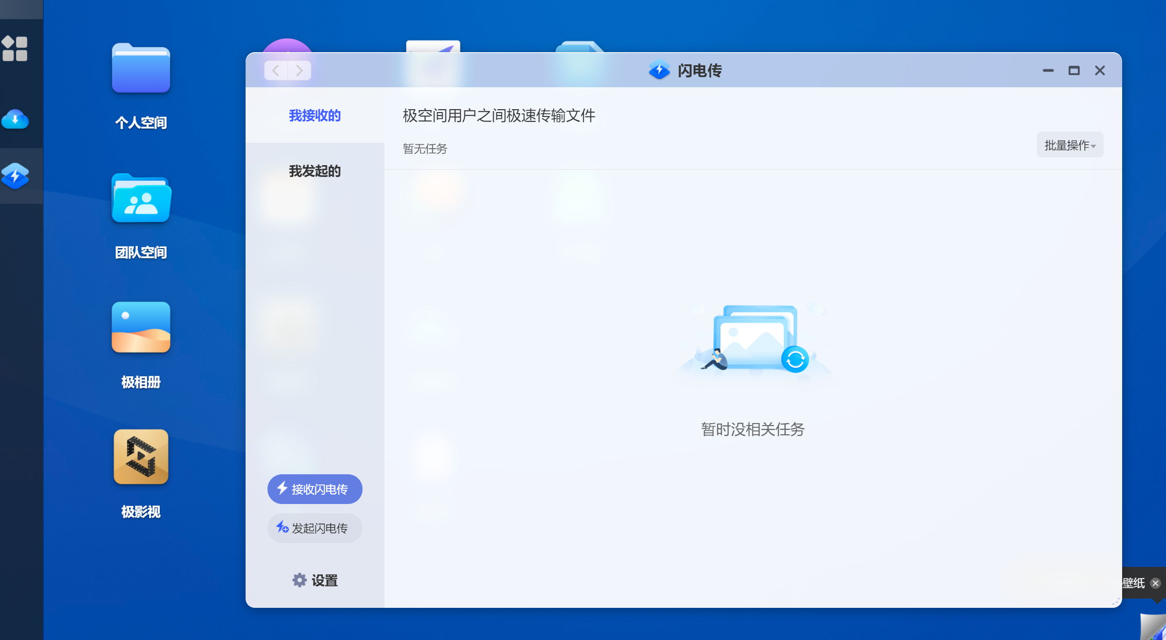
Task: Open 设置 settings at sidebar bottom
Action: tap(315, 580)
